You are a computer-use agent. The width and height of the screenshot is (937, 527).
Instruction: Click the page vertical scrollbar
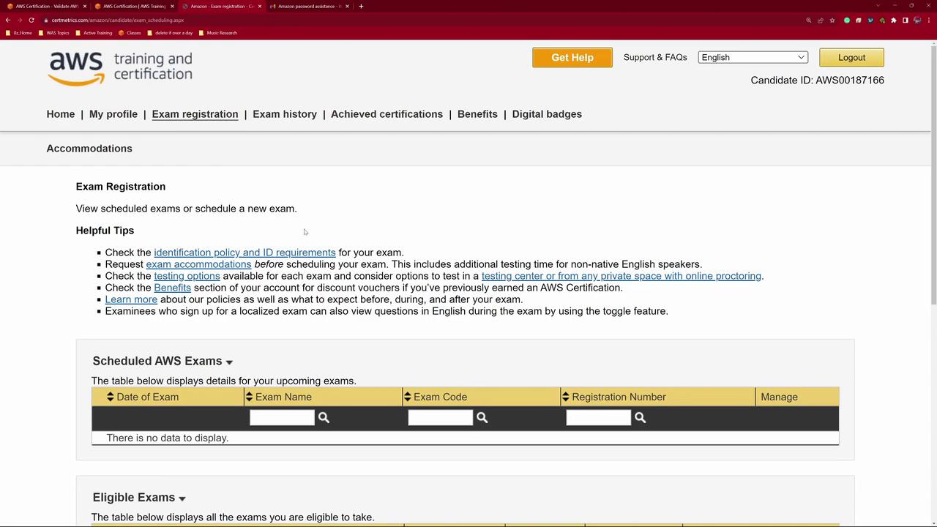(933, 176)
